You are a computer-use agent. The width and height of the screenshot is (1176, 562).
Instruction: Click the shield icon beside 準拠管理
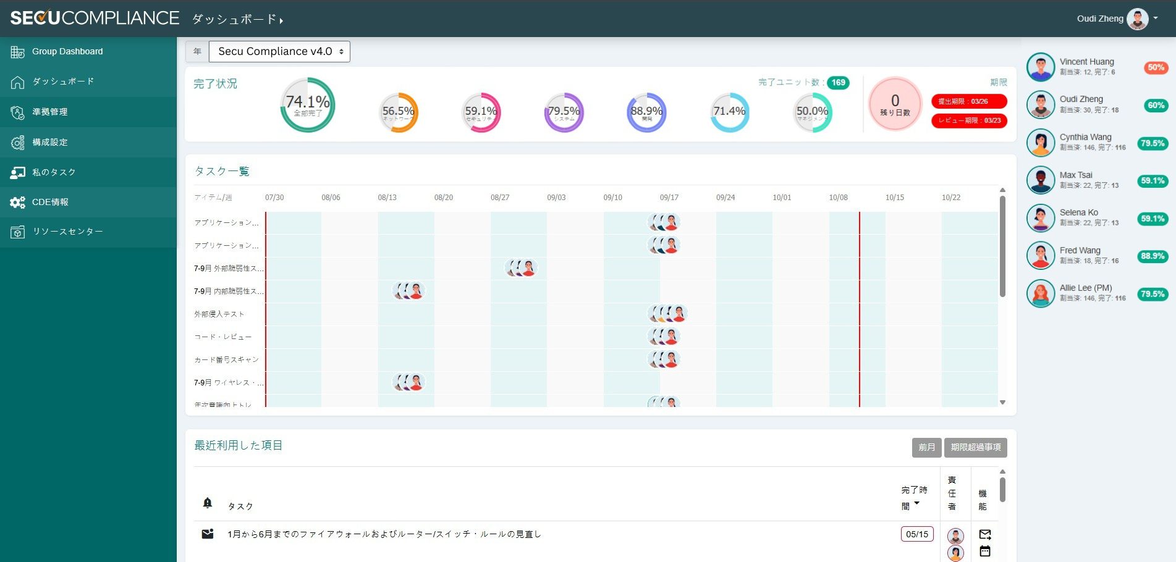17,112
